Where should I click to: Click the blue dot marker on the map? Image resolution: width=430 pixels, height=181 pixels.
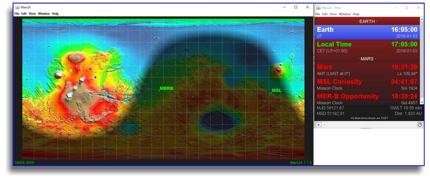tap(95, 77)
